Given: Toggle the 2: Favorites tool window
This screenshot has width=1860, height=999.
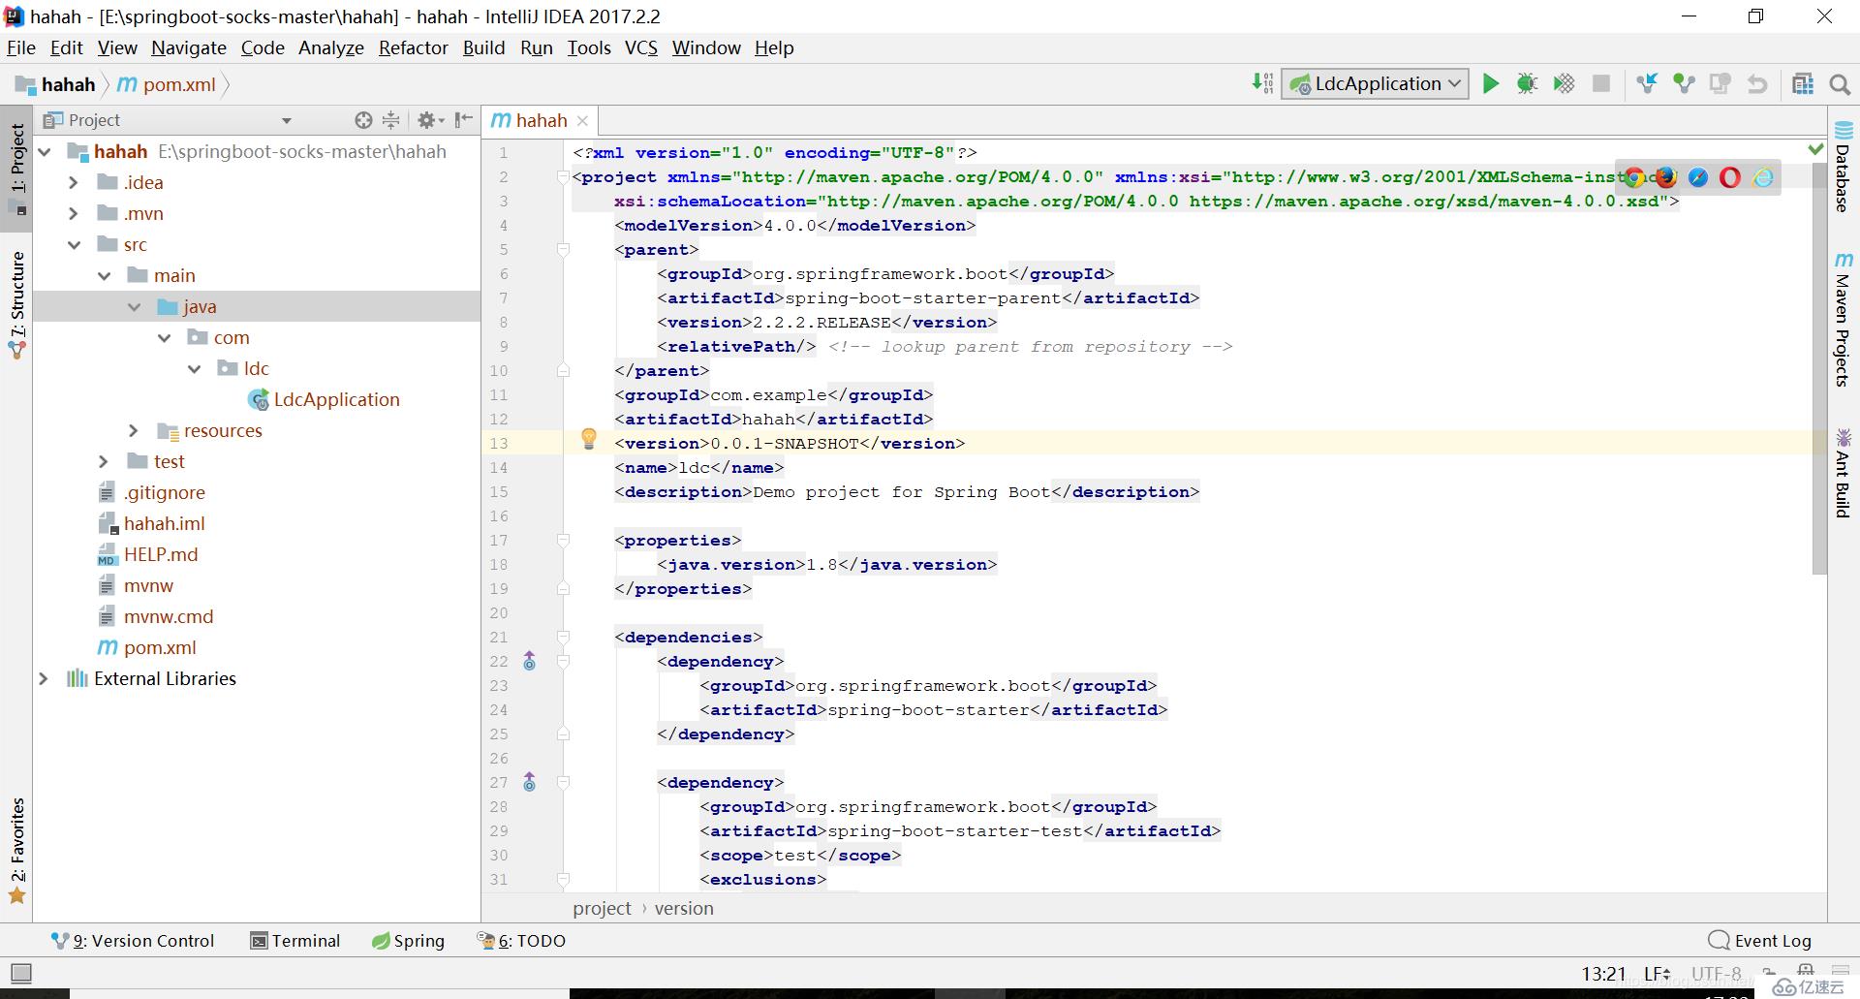Looking at the screenshot, I should [16, 850].
